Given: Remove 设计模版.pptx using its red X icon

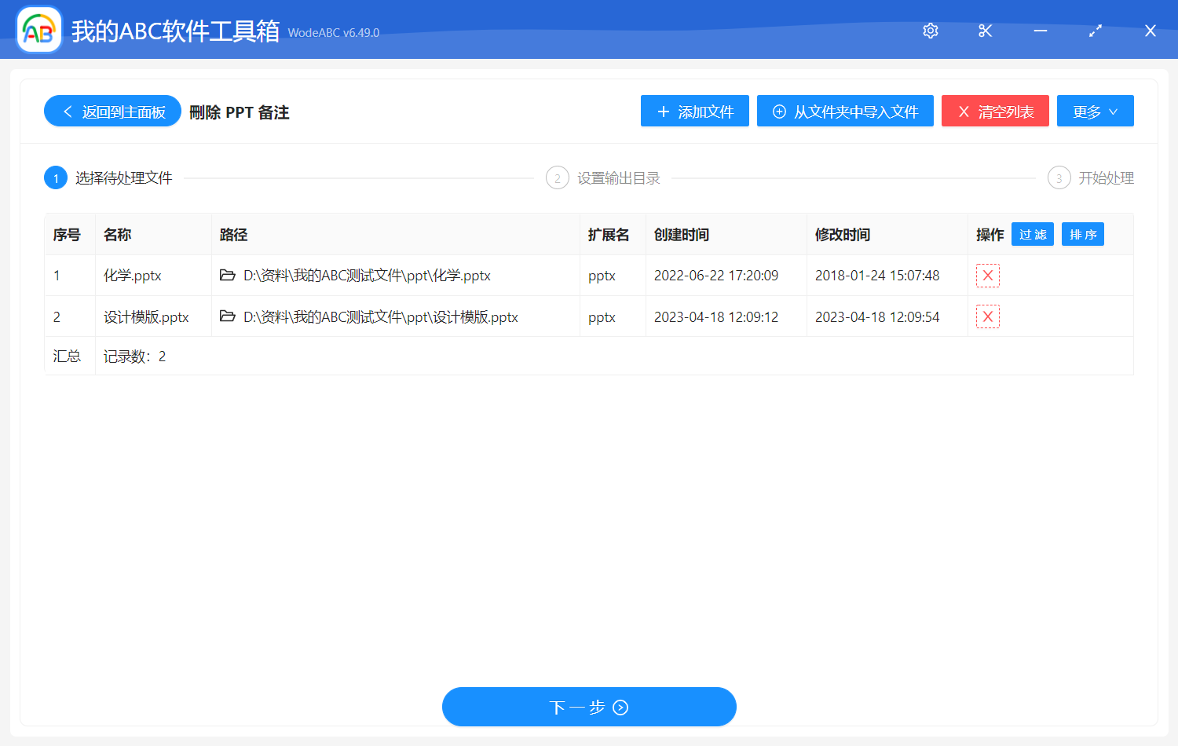Looking at the screenshot, I should pyautogui.click(x=987, y=316).
